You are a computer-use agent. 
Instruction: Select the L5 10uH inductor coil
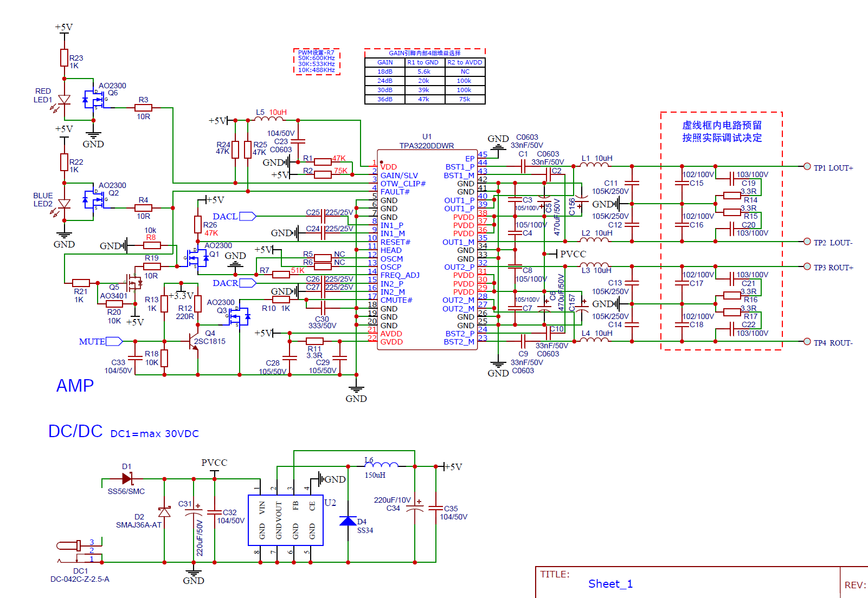click(268, 119)
